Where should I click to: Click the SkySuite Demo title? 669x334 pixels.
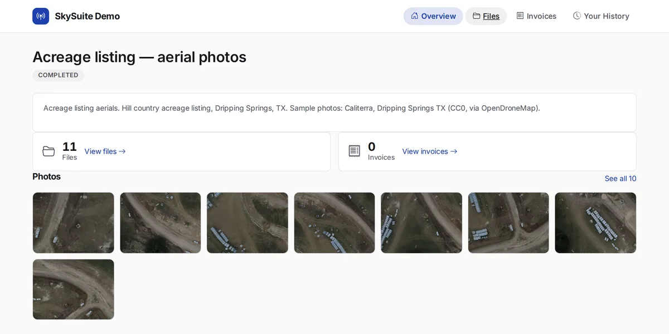[88, 16]
